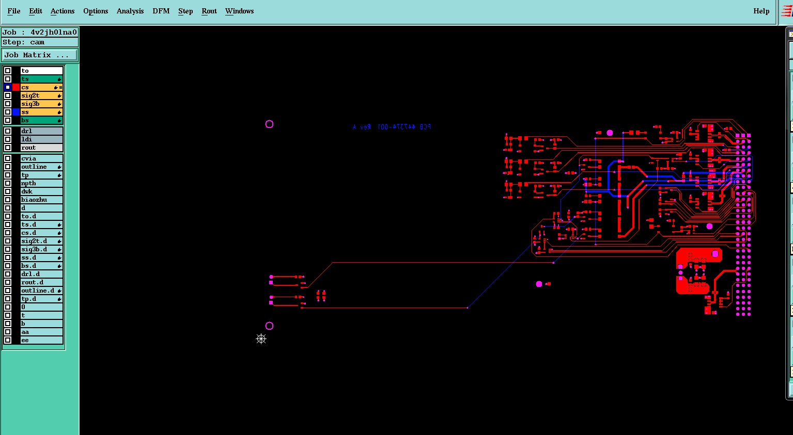
Task: Select the bs layer name
Action: coord(41,120)
